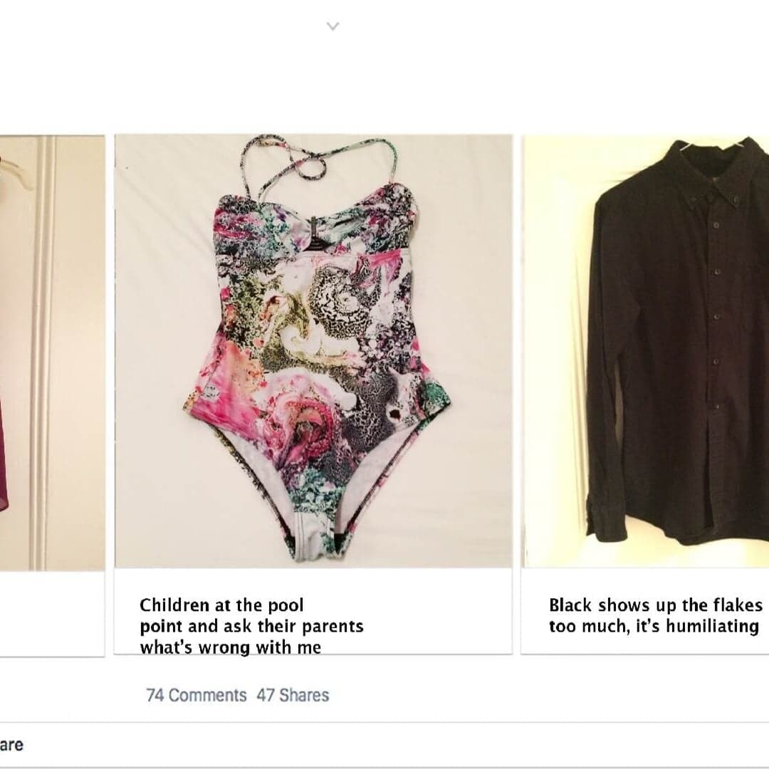Screen dimensions: 769x769
Task: Click the white space right of '47 Shares'
Action: click(x=540, y=695)
